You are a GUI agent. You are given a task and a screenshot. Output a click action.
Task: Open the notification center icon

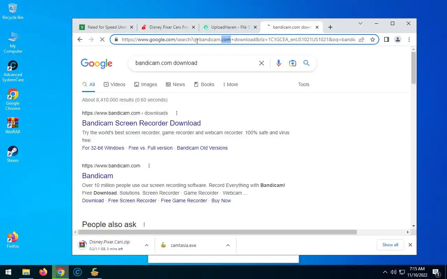pos(436,272)
